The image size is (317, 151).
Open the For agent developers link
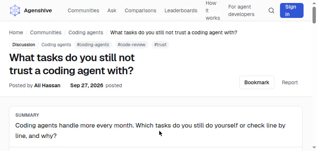coord(241,10)
